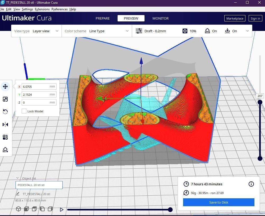Select the Rotate tool icon

click(5, 112)
